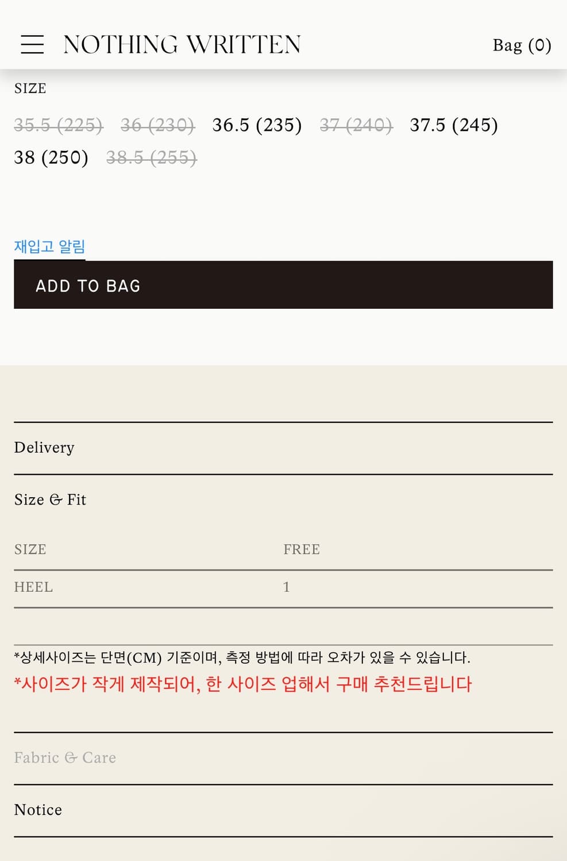Expand the Notice section
The image size is (567, 861).
coord(38,810)
